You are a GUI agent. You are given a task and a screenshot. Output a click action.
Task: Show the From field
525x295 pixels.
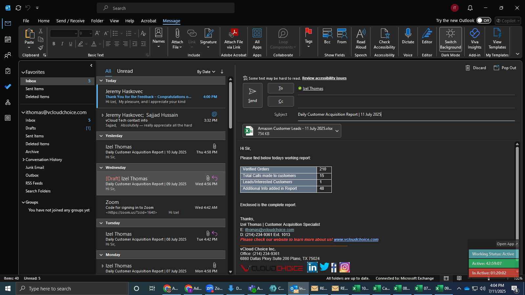coord(342,36)
